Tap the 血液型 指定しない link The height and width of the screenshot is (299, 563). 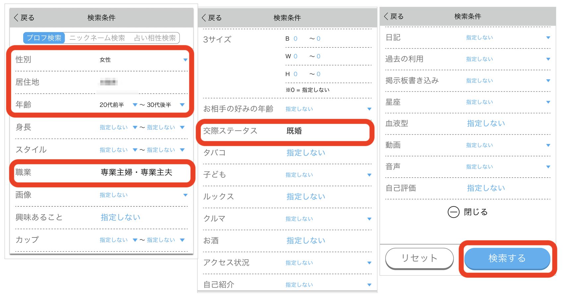[486, 123]
